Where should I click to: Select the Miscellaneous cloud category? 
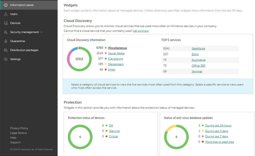(x=118, y=48)
